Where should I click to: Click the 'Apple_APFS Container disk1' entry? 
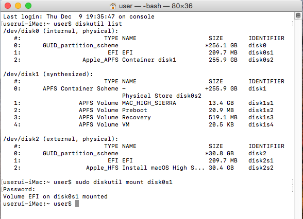pyautogui.click(x=129, y=60)
